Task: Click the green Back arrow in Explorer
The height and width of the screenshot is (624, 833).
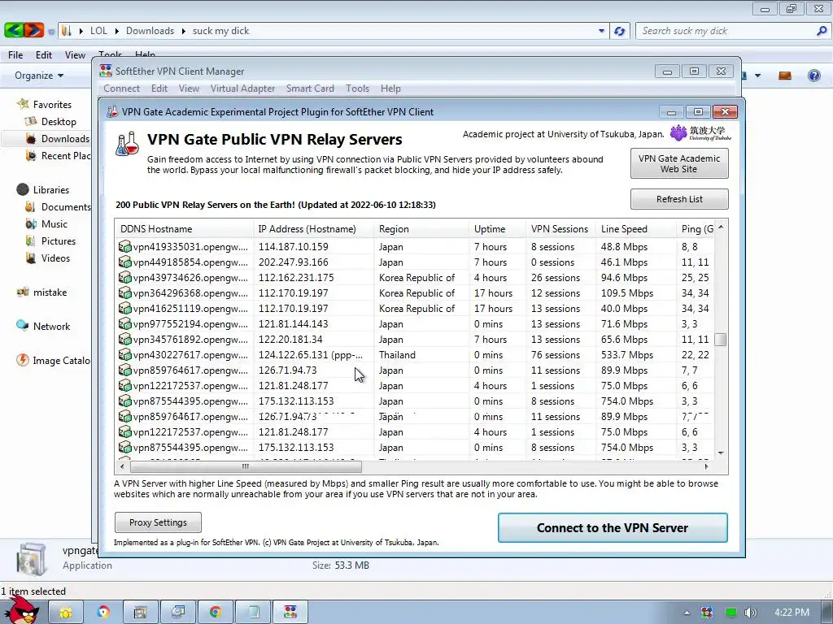Action: [13, 30]
